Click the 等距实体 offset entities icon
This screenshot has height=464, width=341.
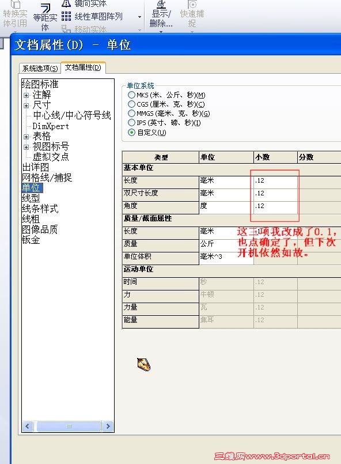[x=46, y=9]
